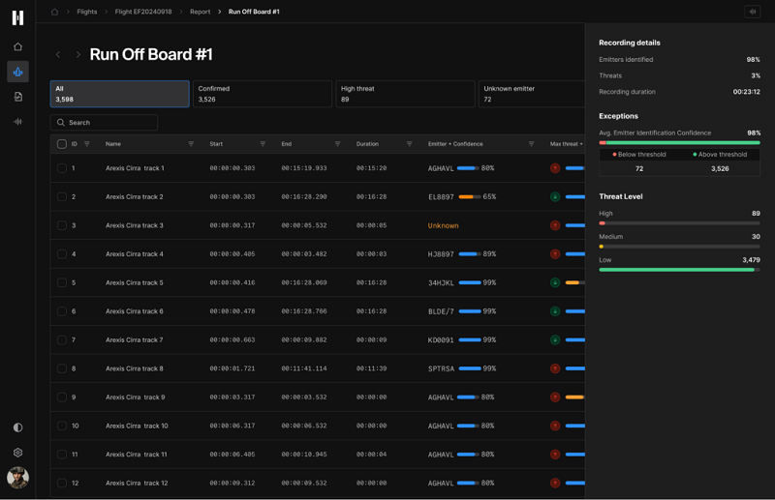Toggle the dark/light theme contrast icon

pyautogui.click(x=17, y=427)
